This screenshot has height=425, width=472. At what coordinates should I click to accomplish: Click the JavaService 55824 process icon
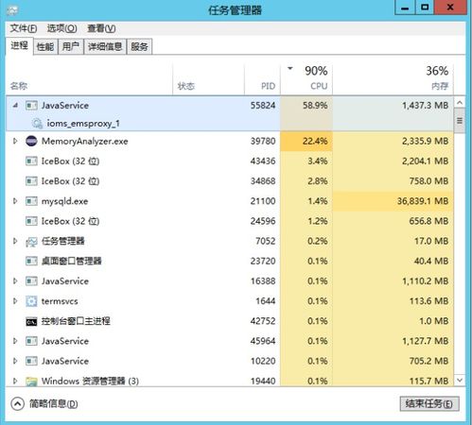[x=31, y=106]
